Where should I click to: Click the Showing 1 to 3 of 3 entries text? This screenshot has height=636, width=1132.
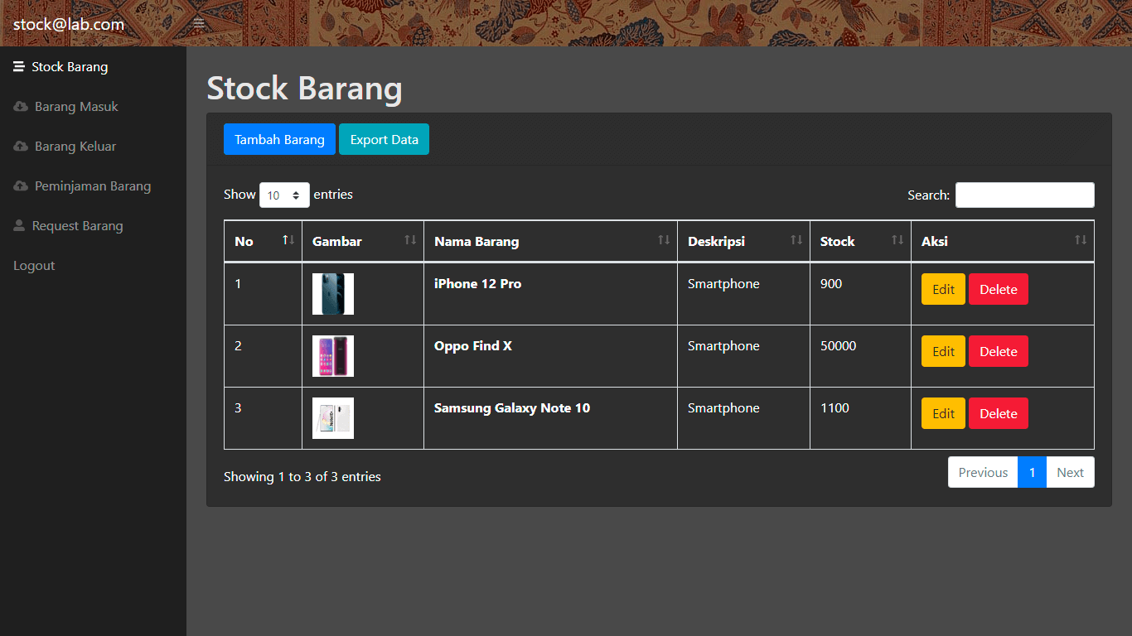pos(302,476)
